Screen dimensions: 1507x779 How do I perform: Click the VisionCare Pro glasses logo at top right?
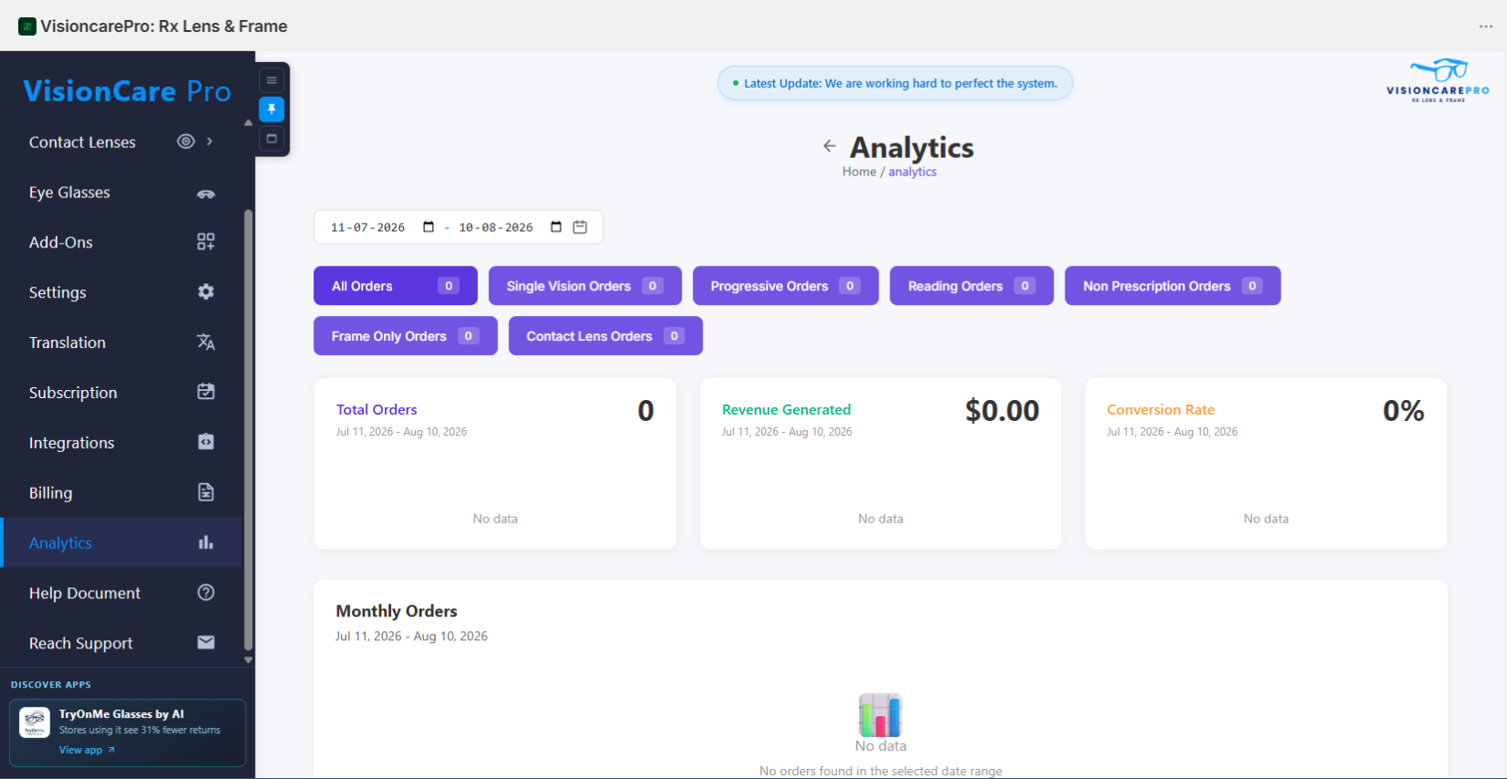tap(1438, 80)
